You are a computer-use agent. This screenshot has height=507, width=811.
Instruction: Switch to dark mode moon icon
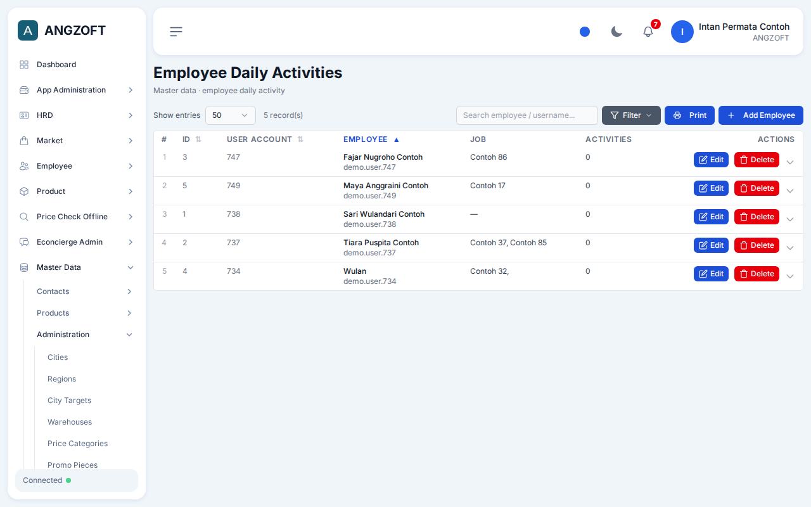point(616,32)
